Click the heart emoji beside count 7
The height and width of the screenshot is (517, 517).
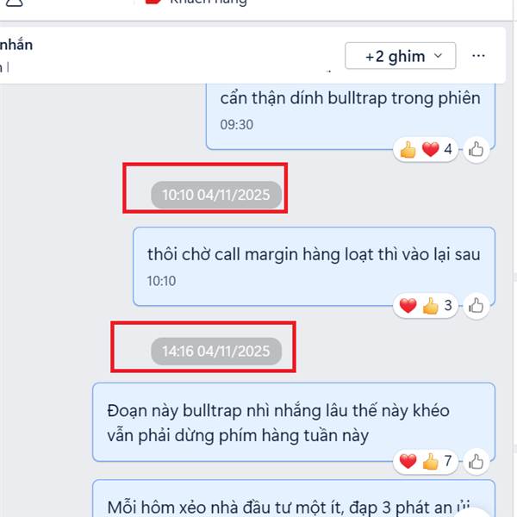[x=408, y=461]
